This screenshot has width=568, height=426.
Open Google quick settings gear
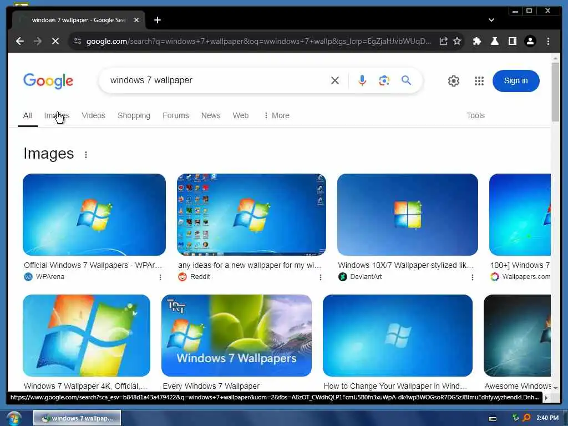[x=454, y=81]
